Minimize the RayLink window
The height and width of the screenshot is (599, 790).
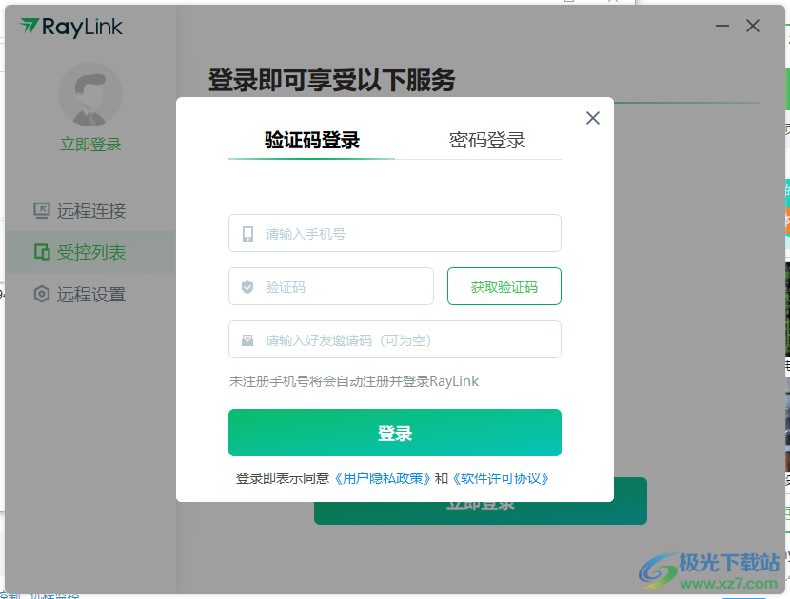click(722, 26)
